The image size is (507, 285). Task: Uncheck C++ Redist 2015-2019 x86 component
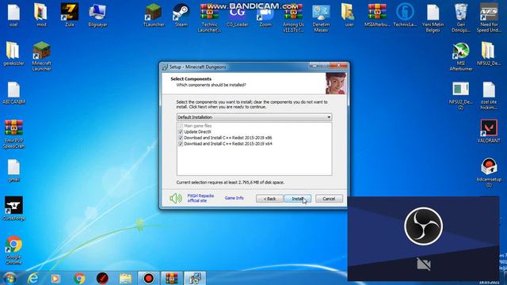(x=181, y=138)
